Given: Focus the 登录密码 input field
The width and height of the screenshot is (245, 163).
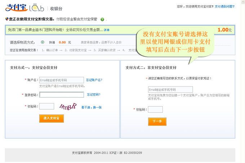Looking at the screenshot, I should coord(62,94).
